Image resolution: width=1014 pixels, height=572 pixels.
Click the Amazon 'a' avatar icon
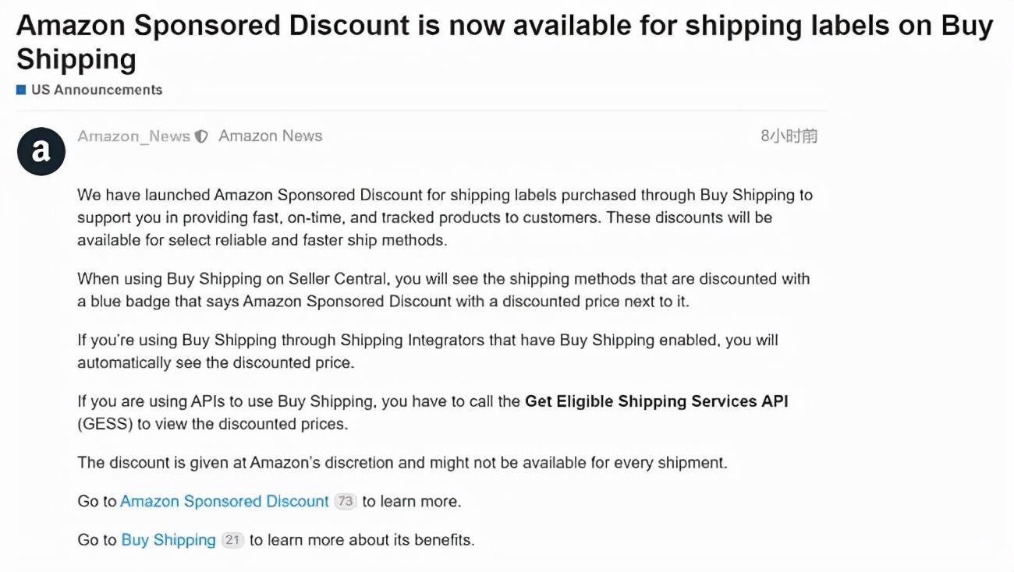41,151
